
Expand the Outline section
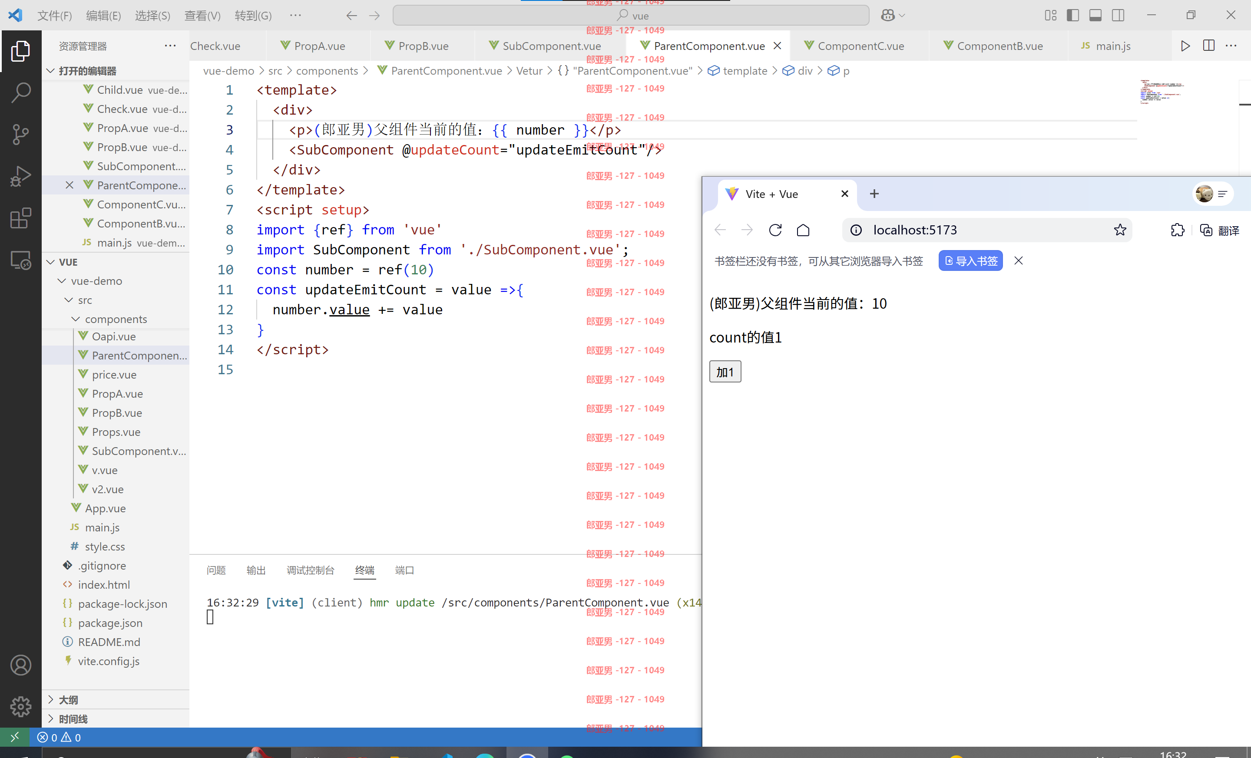tap(50, 699)
